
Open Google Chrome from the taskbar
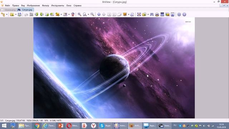(37, 126)
